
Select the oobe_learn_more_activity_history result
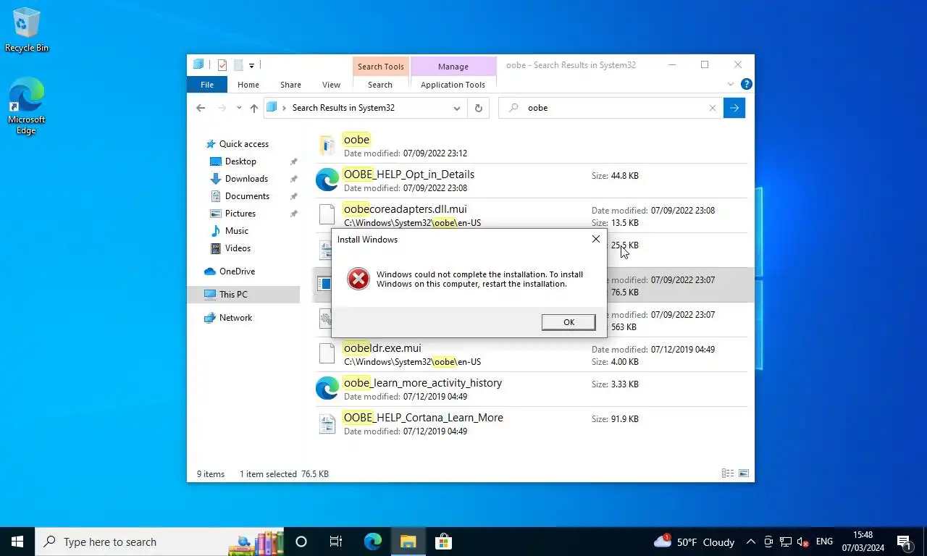(532, 389)
